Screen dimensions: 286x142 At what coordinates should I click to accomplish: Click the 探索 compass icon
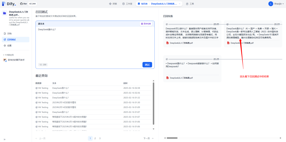[110, 4]
